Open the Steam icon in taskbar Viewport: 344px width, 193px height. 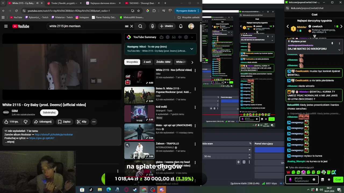(x=135, y=190)
